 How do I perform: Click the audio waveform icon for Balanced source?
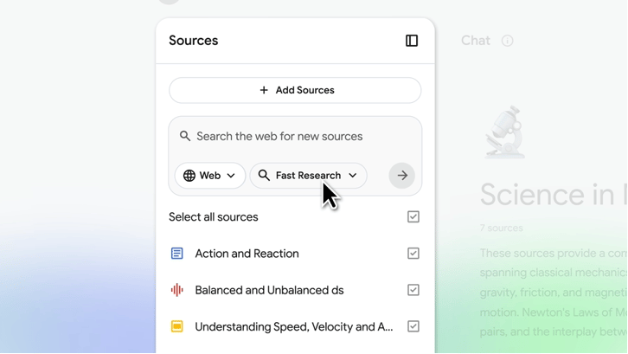(177, 290)
